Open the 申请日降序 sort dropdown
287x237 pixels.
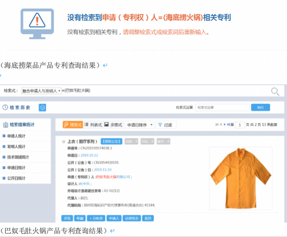coord(140,125)
